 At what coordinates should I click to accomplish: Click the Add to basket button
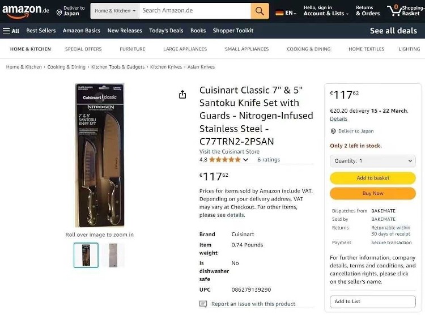(372, 178)
